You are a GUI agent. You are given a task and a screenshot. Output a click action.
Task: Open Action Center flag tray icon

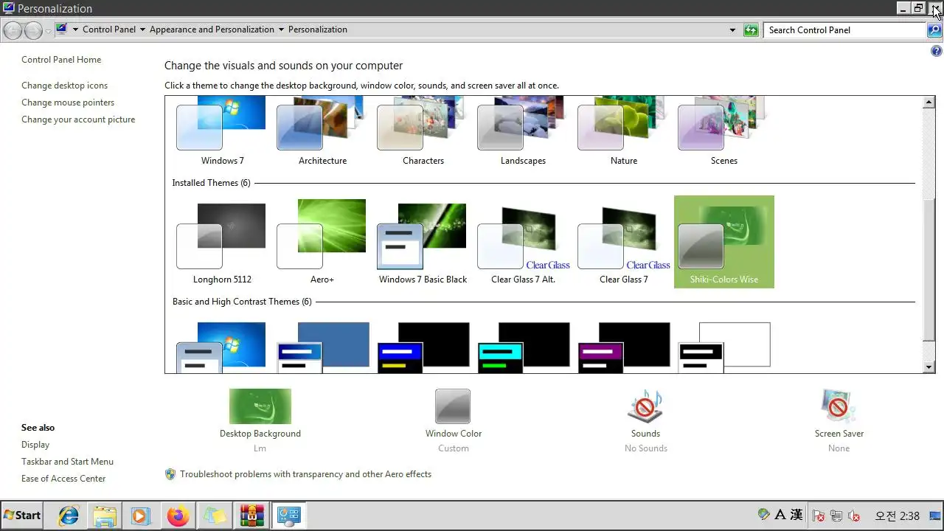tap(819, 516)
